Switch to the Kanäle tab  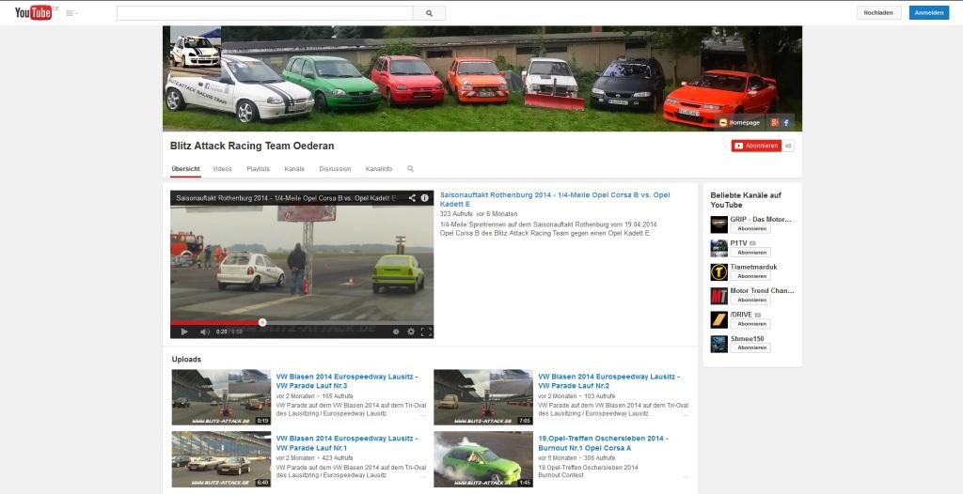294,169
